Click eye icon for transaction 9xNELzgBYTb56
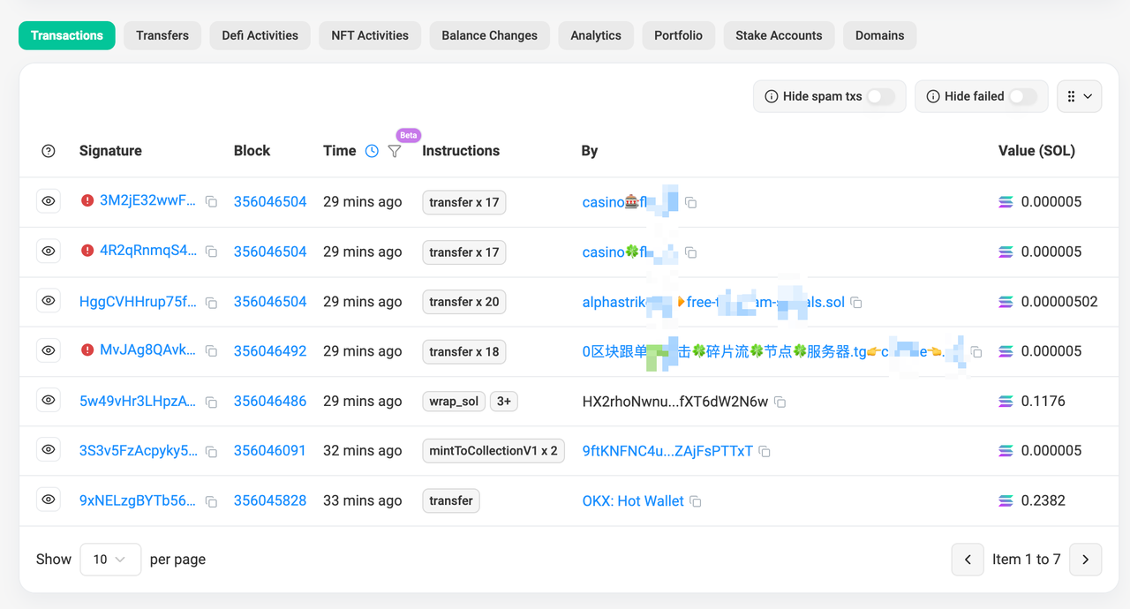The image size is (1130, 609). (49, 500)
